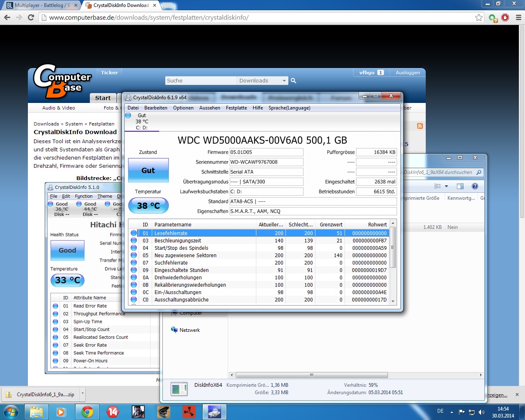The image size is (525, 420).
Task: Click the ComputerBase search magnifier icon
Action: click(293, 80)
